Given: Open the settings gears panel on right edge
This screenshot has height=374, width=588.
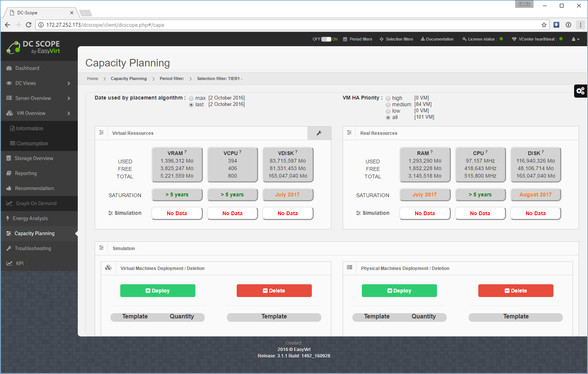Looking at the screenshot, I should [580, 91].
